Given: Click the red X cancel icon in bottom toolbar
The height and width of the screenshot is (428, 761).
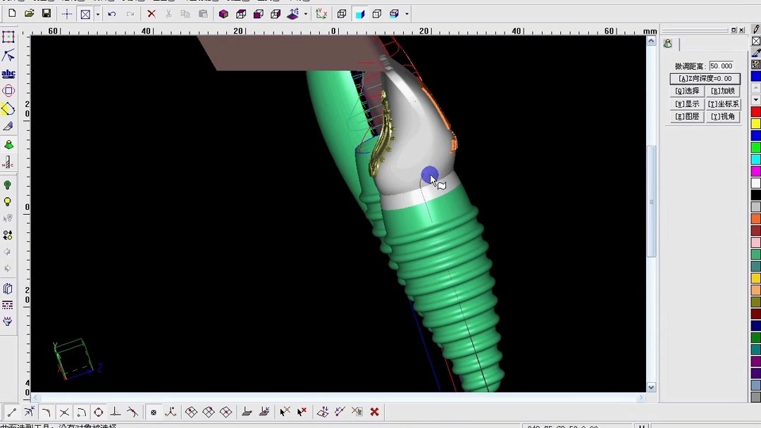Looking at the screenshot, I should point(373,411).
